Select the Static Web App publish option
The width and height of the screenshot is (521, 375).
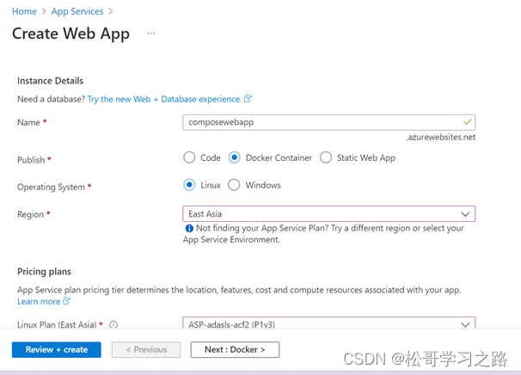326,157
